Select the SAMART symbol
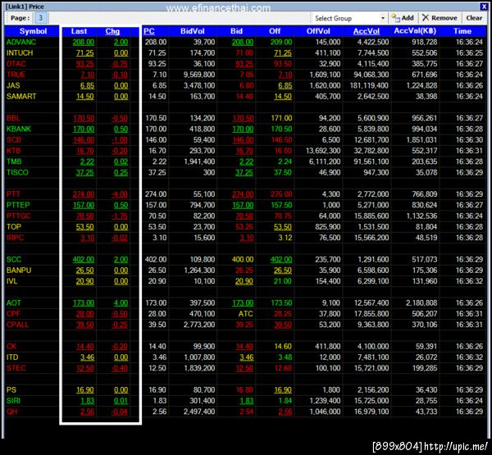 (x=21, y=97)
